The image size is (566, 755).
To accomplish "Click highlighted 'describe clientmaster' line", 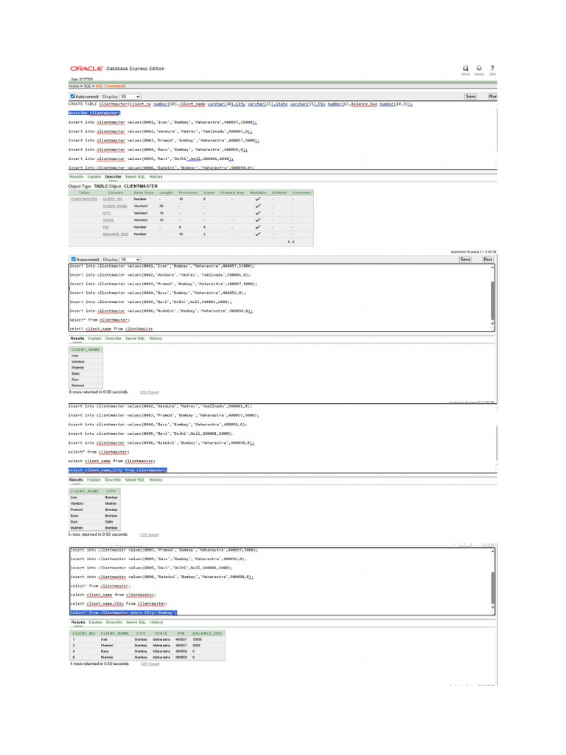I will point(94,113).
